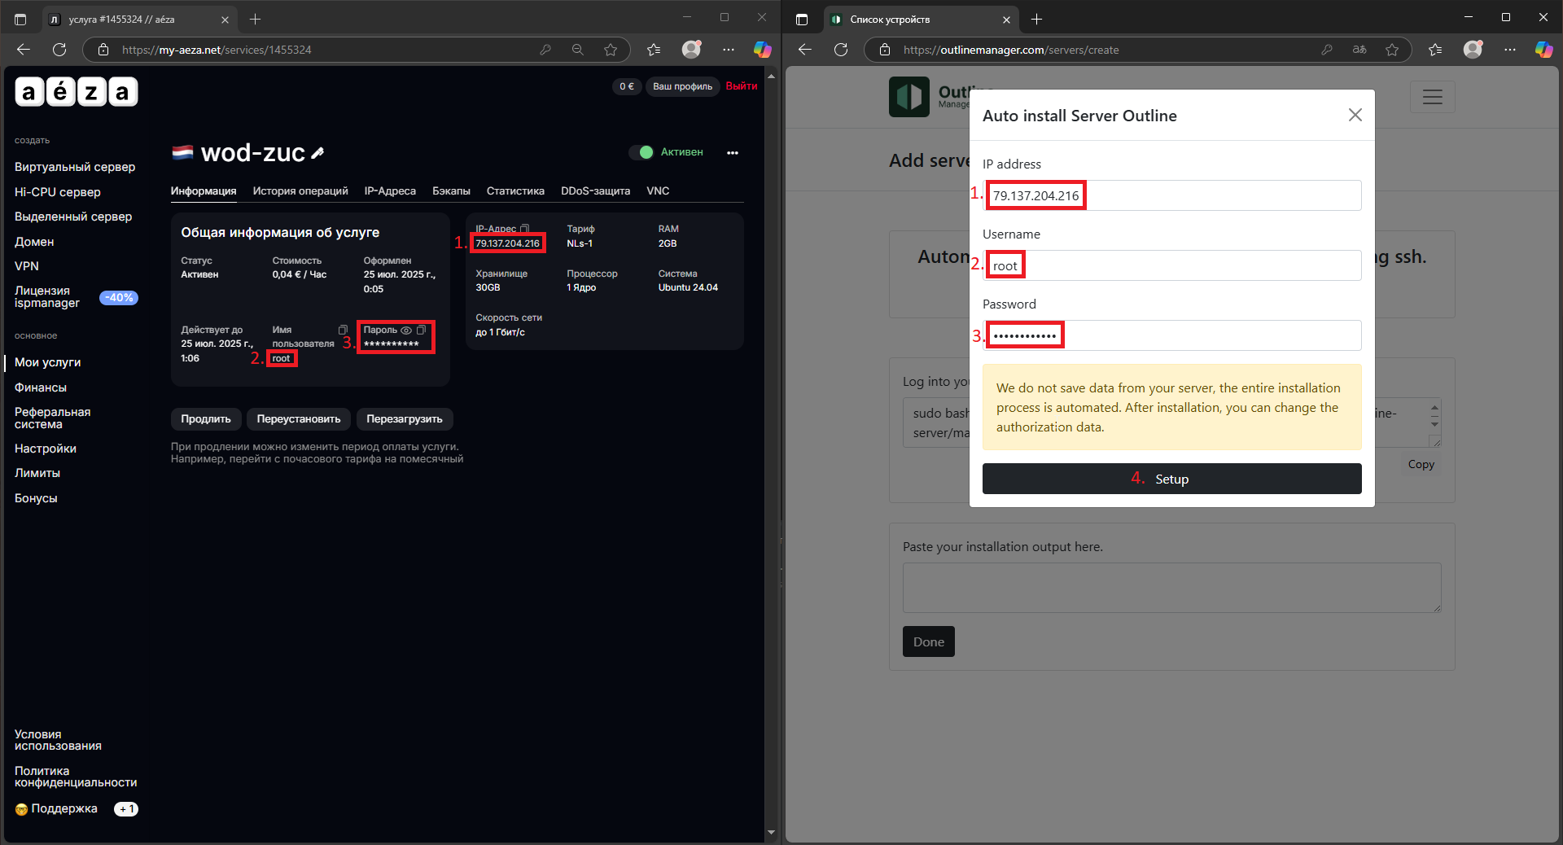Click the aeza page vertical scrollbar down arrow
This screenshot has height=845, width=1563.
[x=771, y=833]
